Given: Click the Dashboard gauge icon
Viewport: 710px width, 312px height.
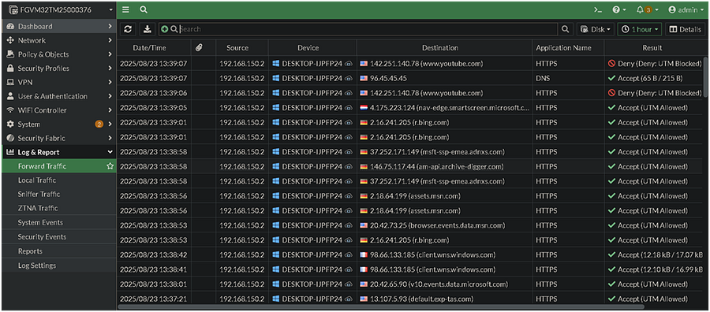Looking at the screenshot, I should click(10, 27).
